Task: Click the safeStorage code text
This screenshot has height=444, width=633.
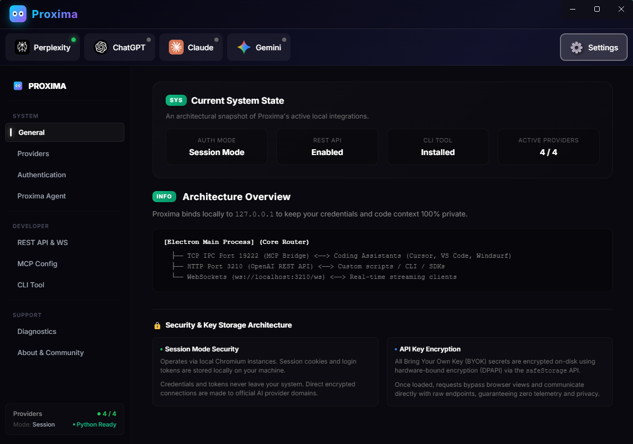Action: [547, 370]
